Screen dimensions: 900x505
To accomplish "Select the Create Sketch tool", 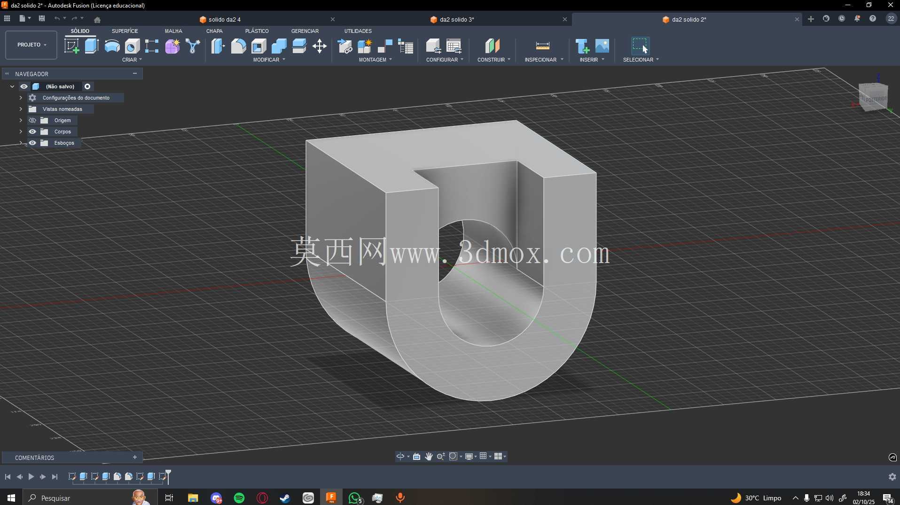I will click(71, 46).
